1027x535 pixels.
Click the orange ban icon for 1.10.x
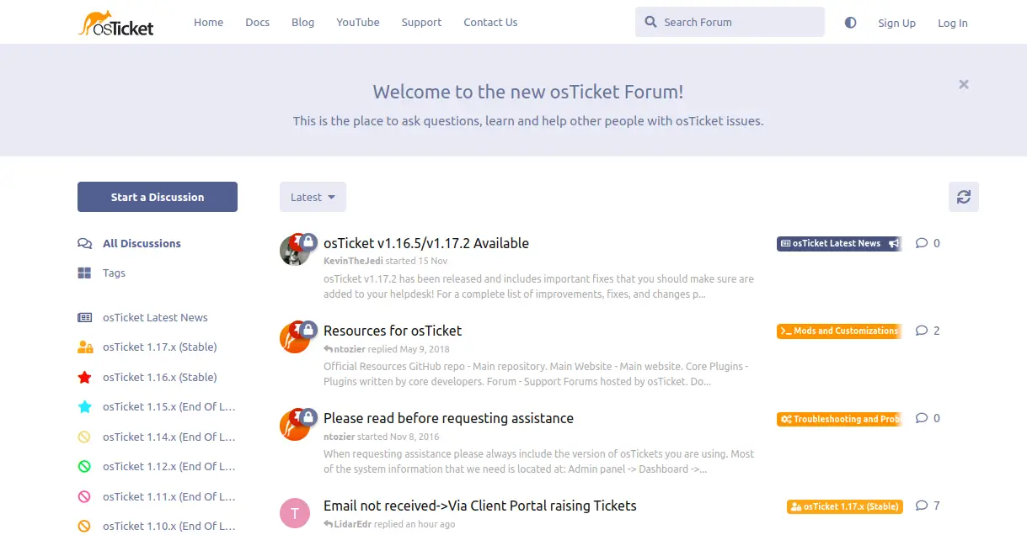[84, 526]
